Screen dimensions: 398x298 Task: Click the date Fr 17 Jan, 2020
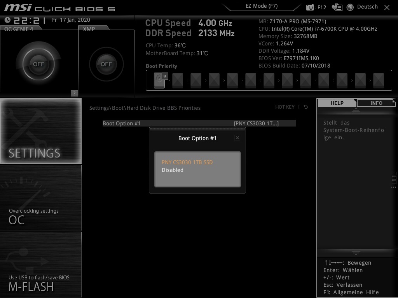(x=71, y=20)
